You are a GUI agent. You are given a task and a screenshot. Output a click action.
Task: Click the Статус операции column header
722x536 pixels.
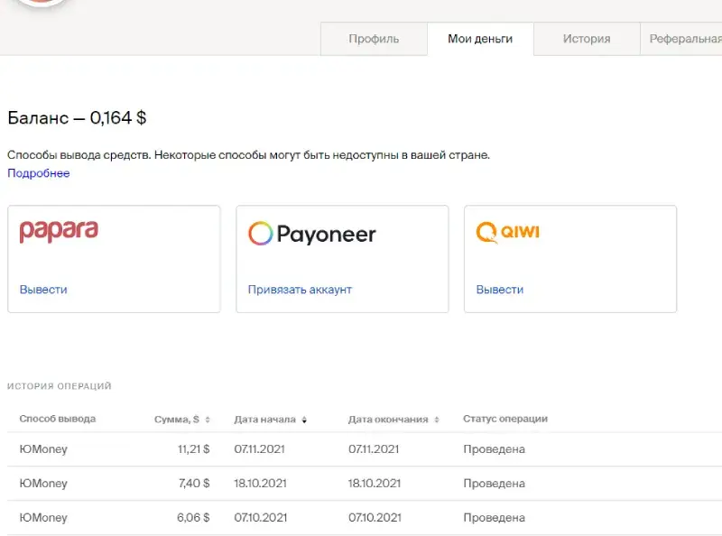(x=505, y=419)
